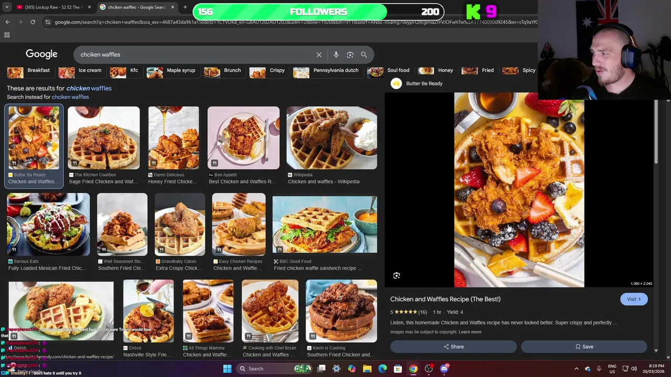The image size is (671, 377).
Task: Open Task View in the taskbar
Action: click(321, 369)
